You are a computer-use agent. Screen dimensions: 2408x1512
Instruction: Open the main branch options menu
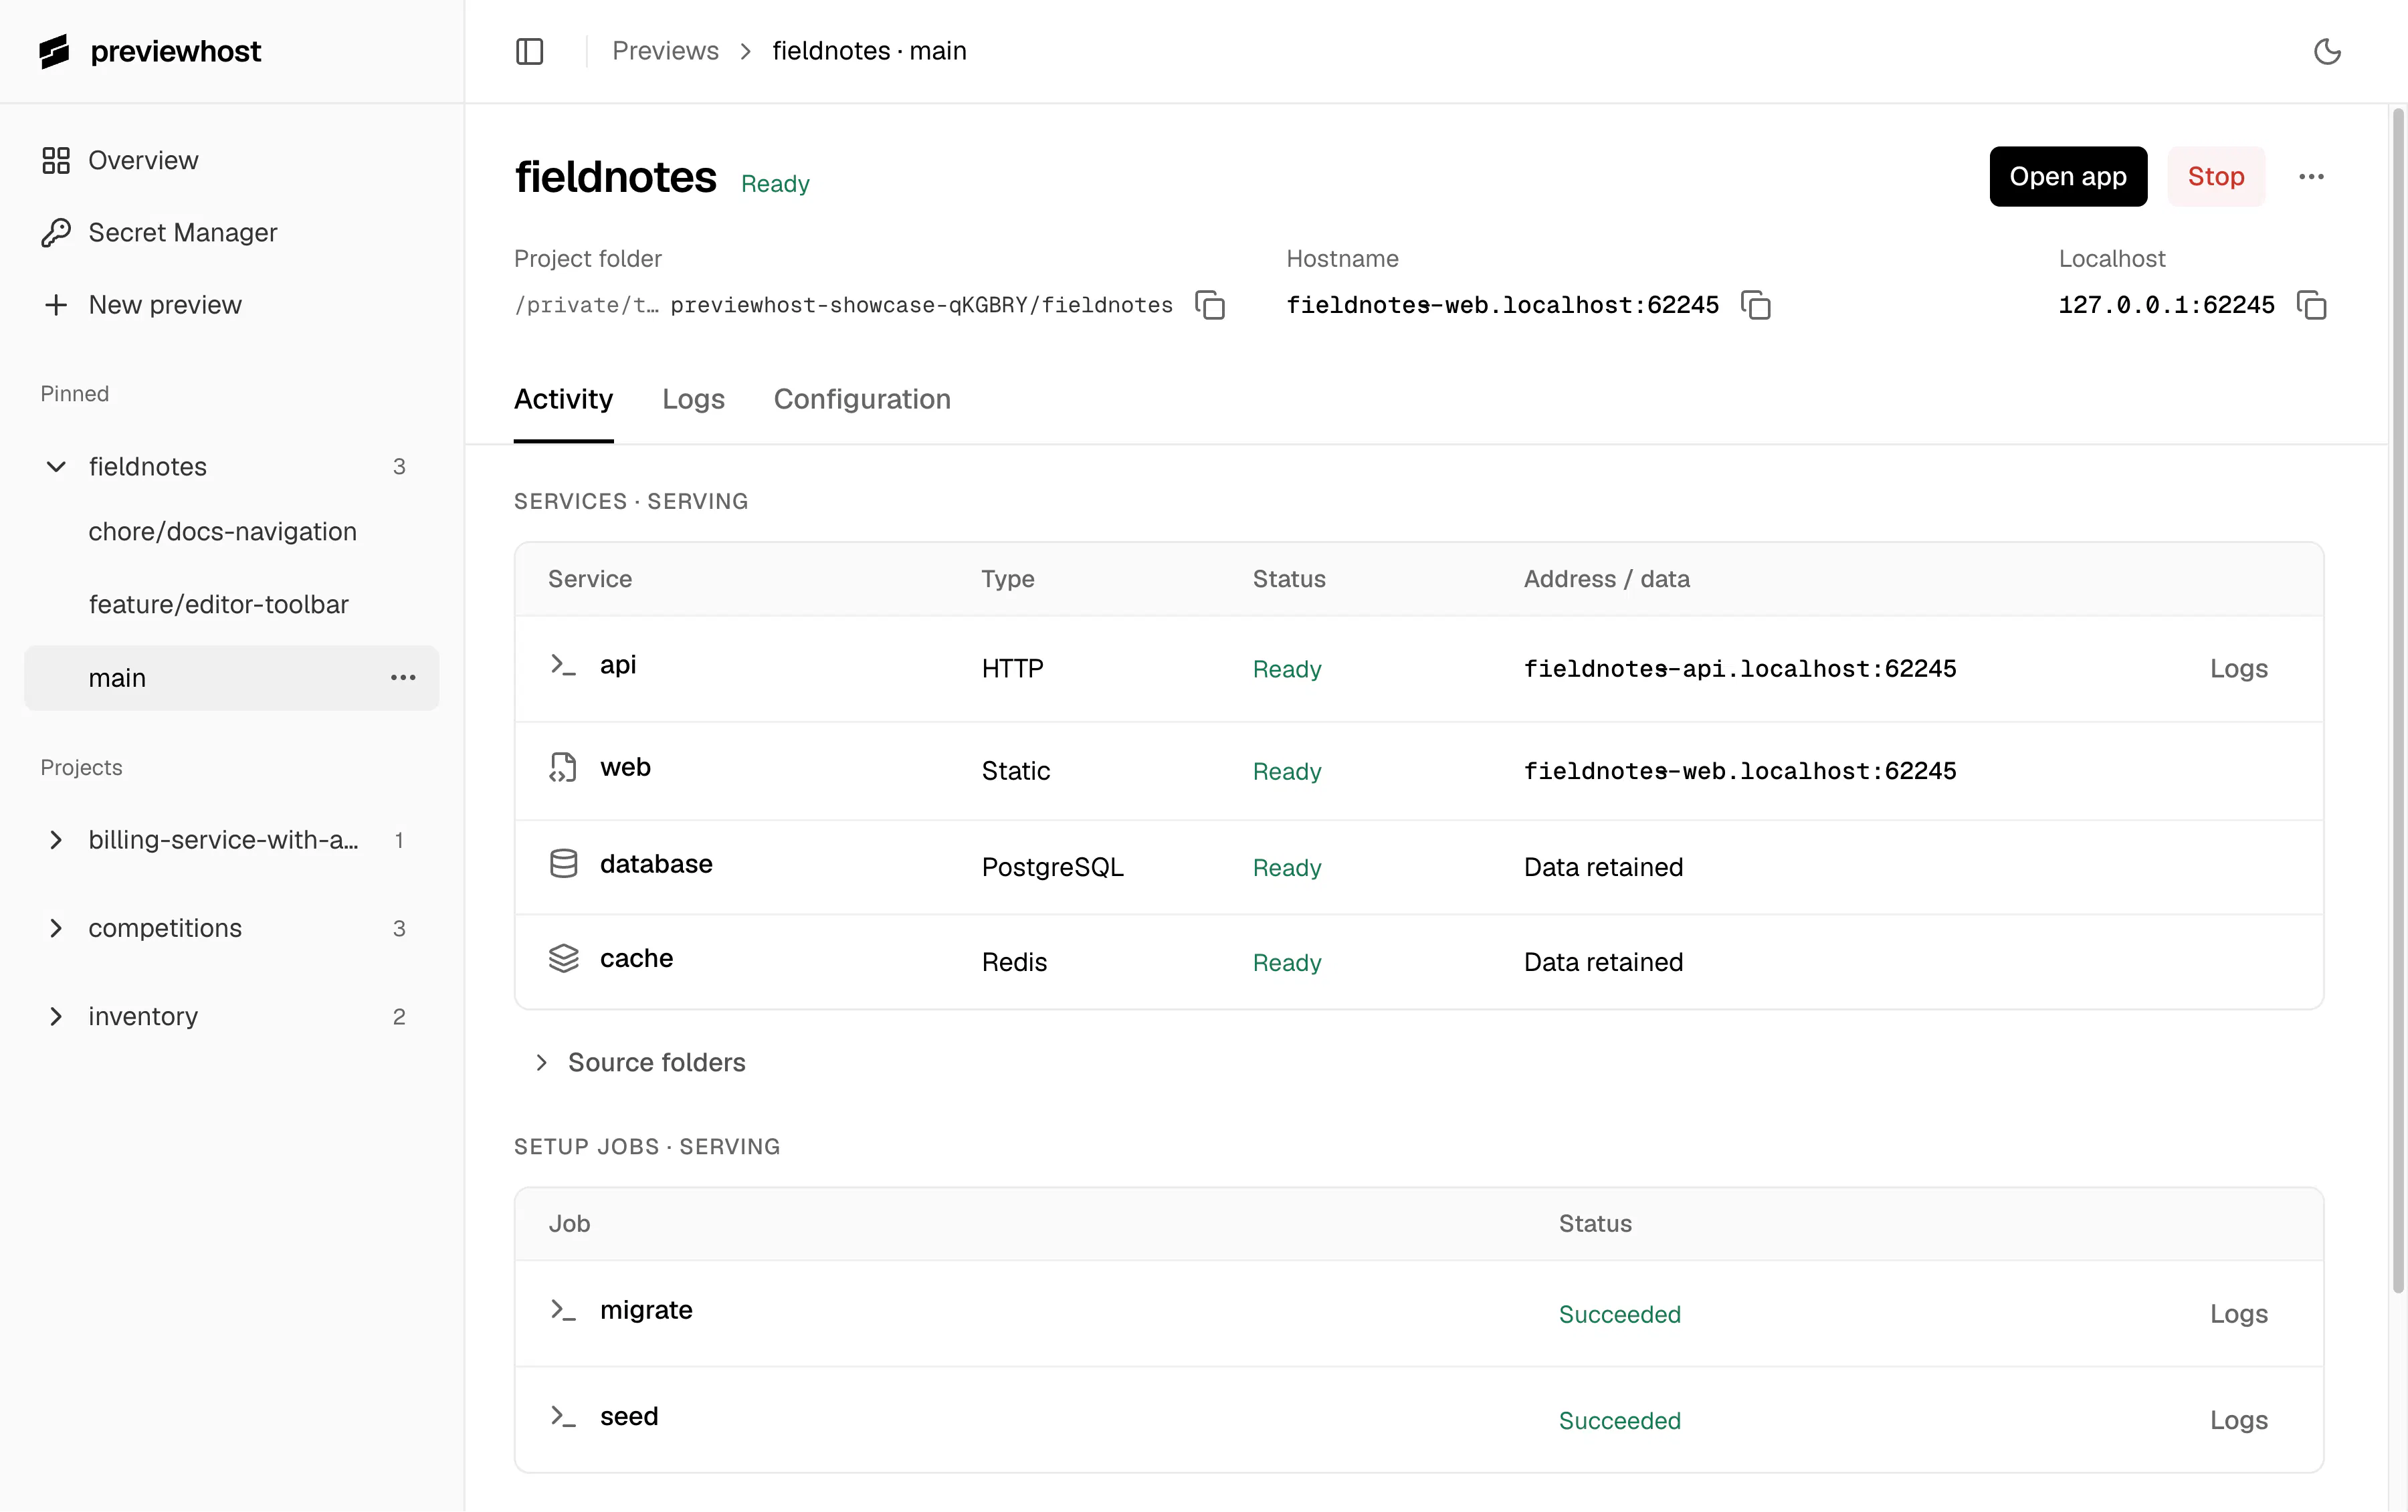(x=403, y=678)
